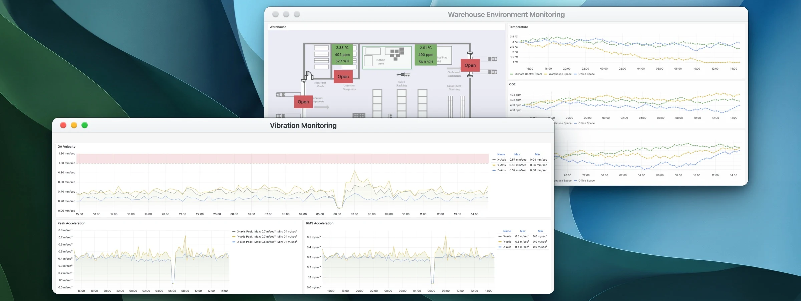
Task: Toggle the X-axis Peak series in Peak Acceleration
Action: (245, 231)
